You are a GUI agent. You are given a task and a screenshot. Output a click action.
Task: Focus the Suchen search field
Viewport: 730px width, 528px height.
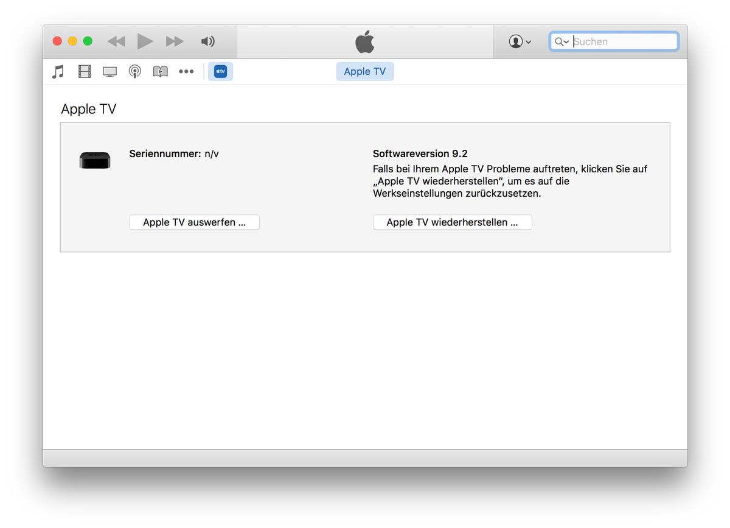(x=614, y=41)
